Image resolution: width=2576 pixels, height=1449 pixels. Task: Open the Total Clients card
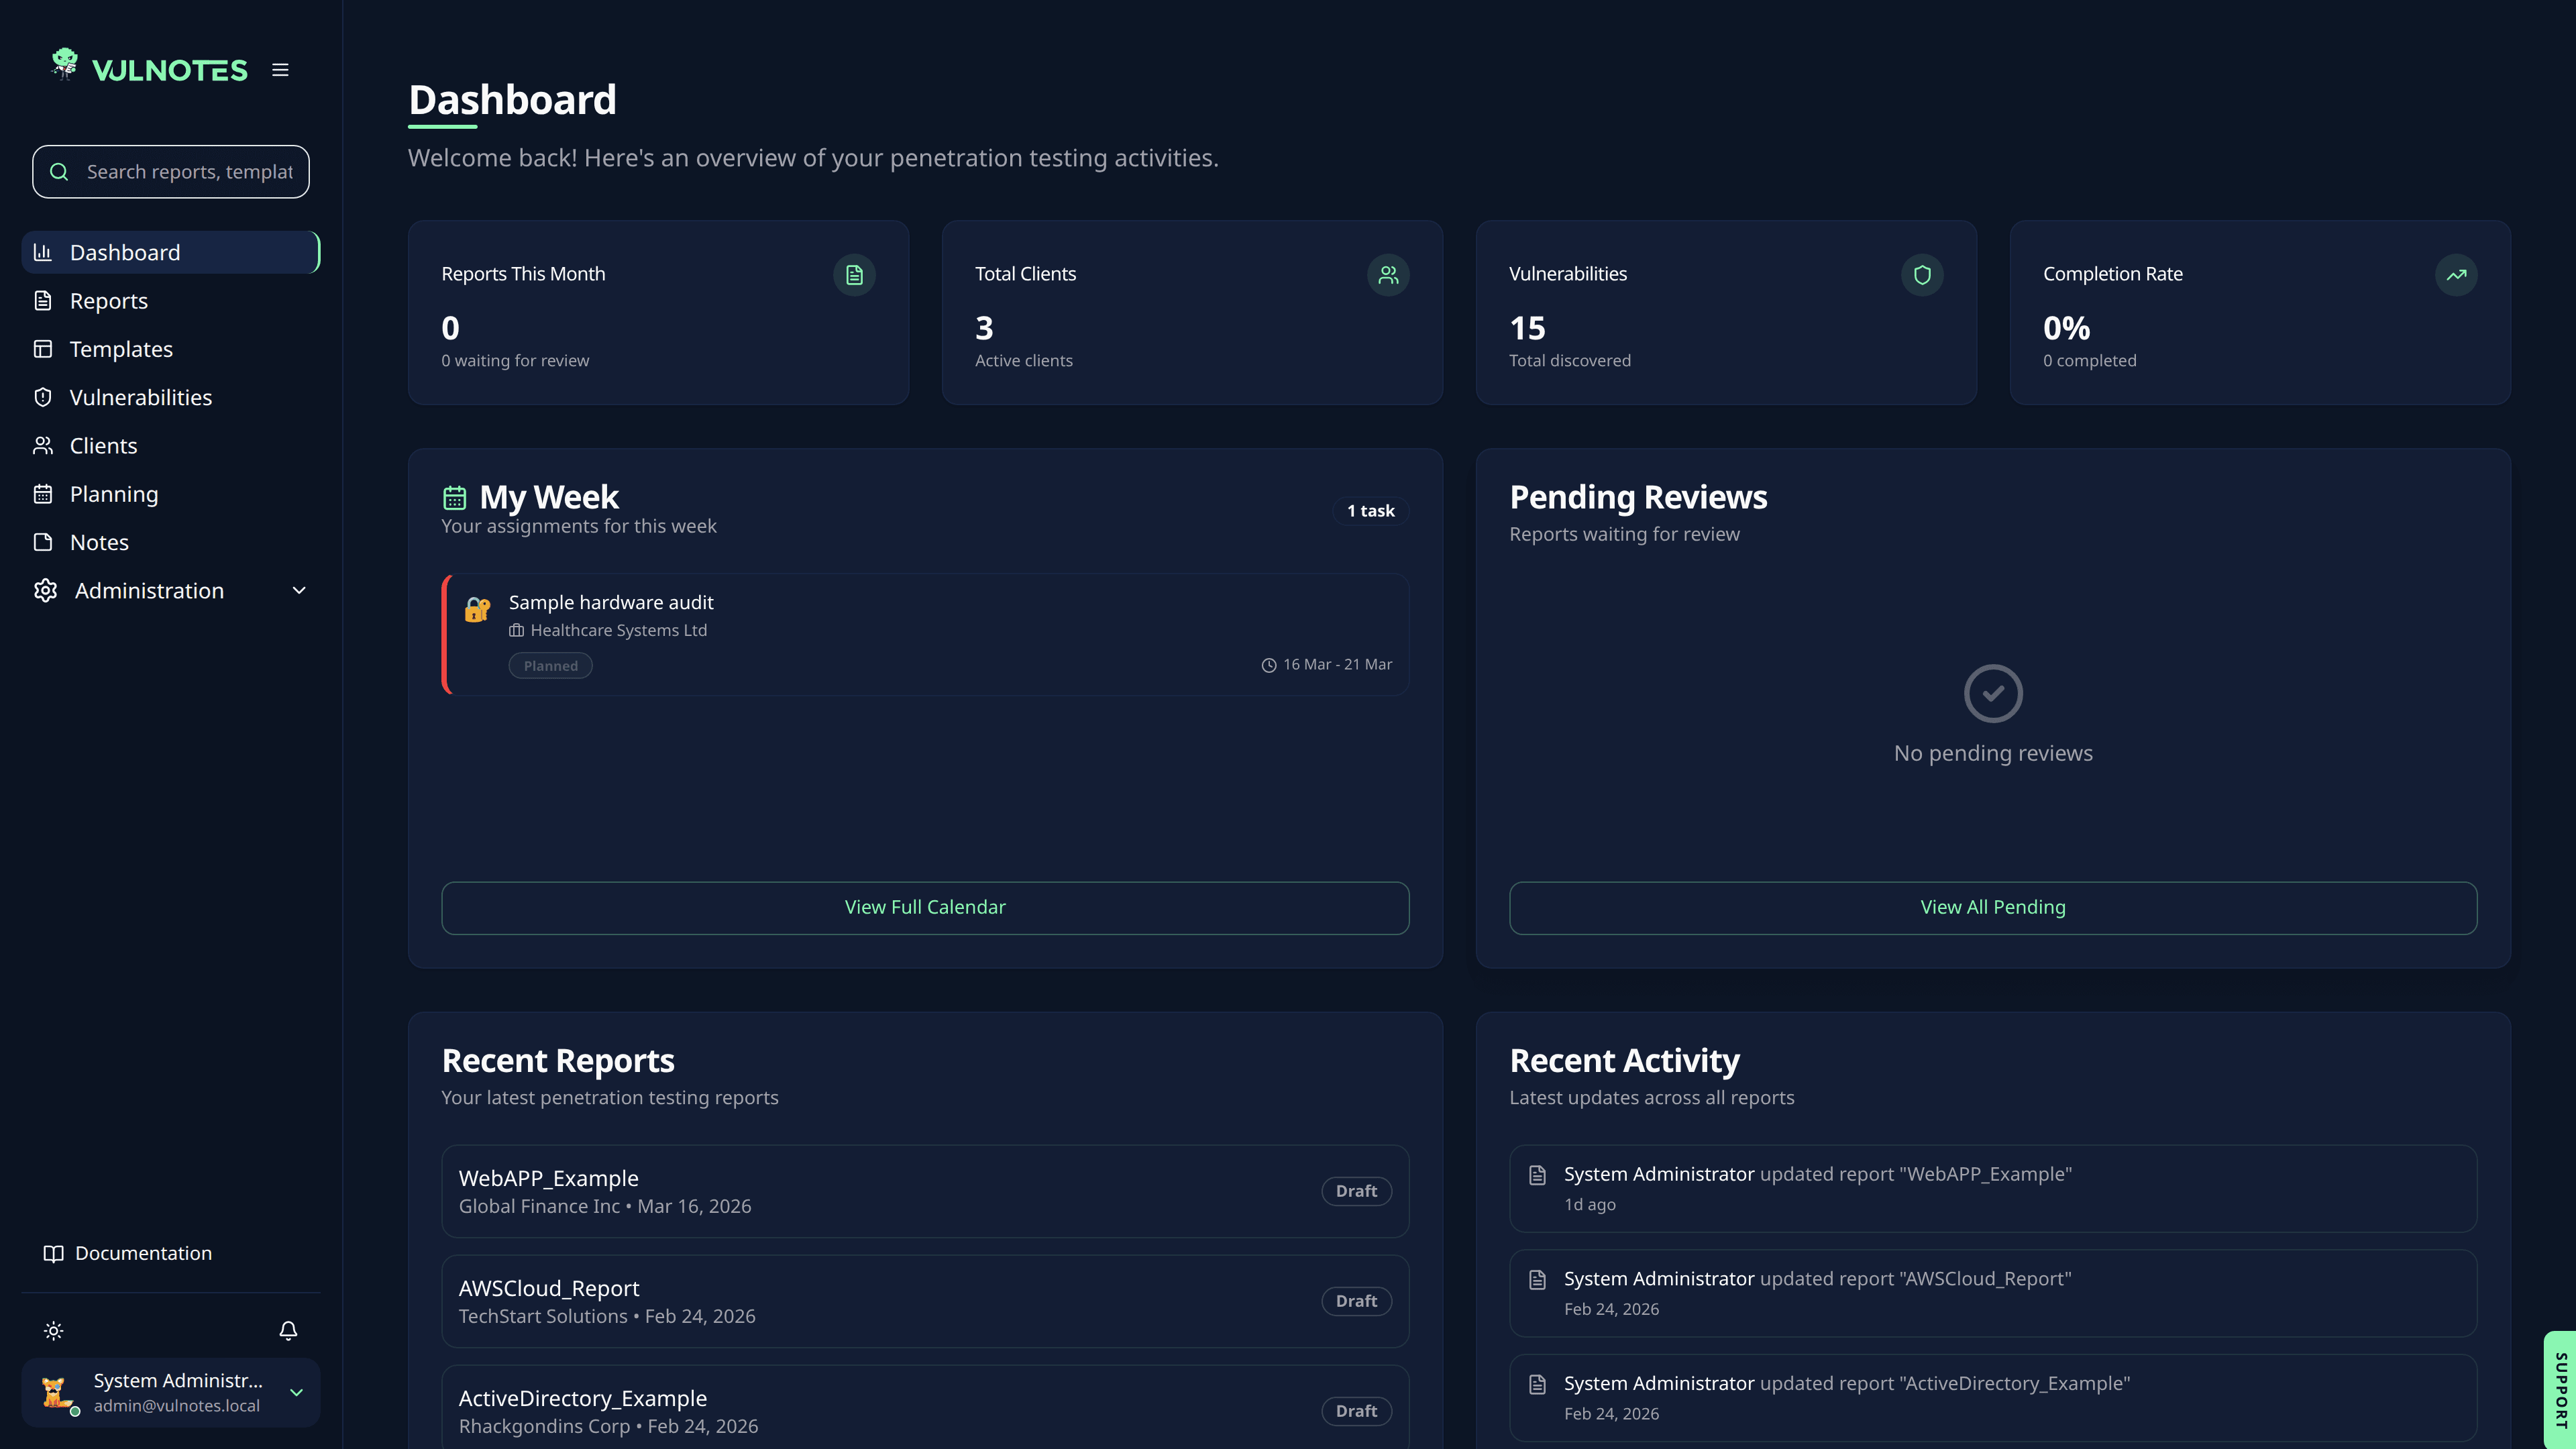[x=1192, y=313]
